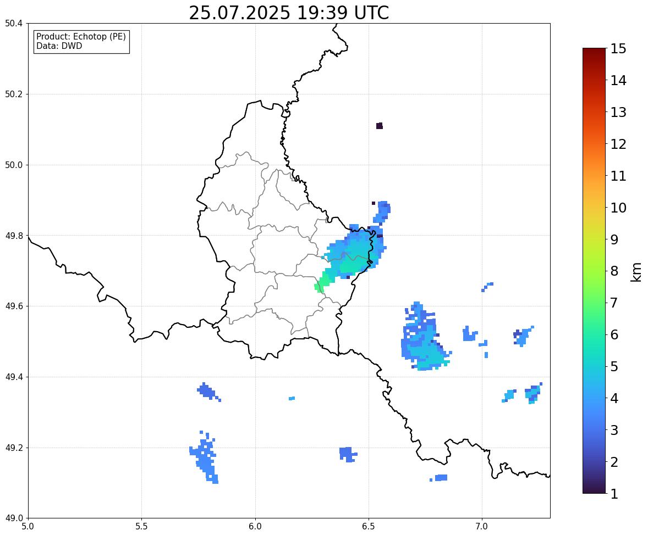Click colorbar tick label '5'
Image resolution: width=648 pixels, height=536 pixels.
(614, 366)
